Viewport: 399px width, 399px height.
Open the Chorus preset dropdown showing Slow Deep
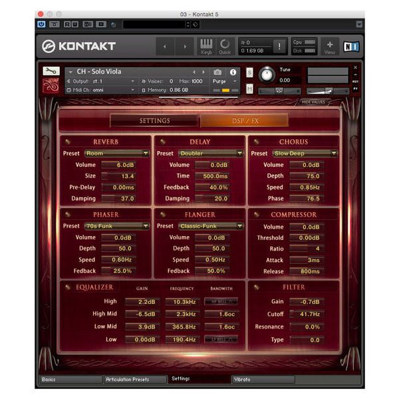coord(305,153)
